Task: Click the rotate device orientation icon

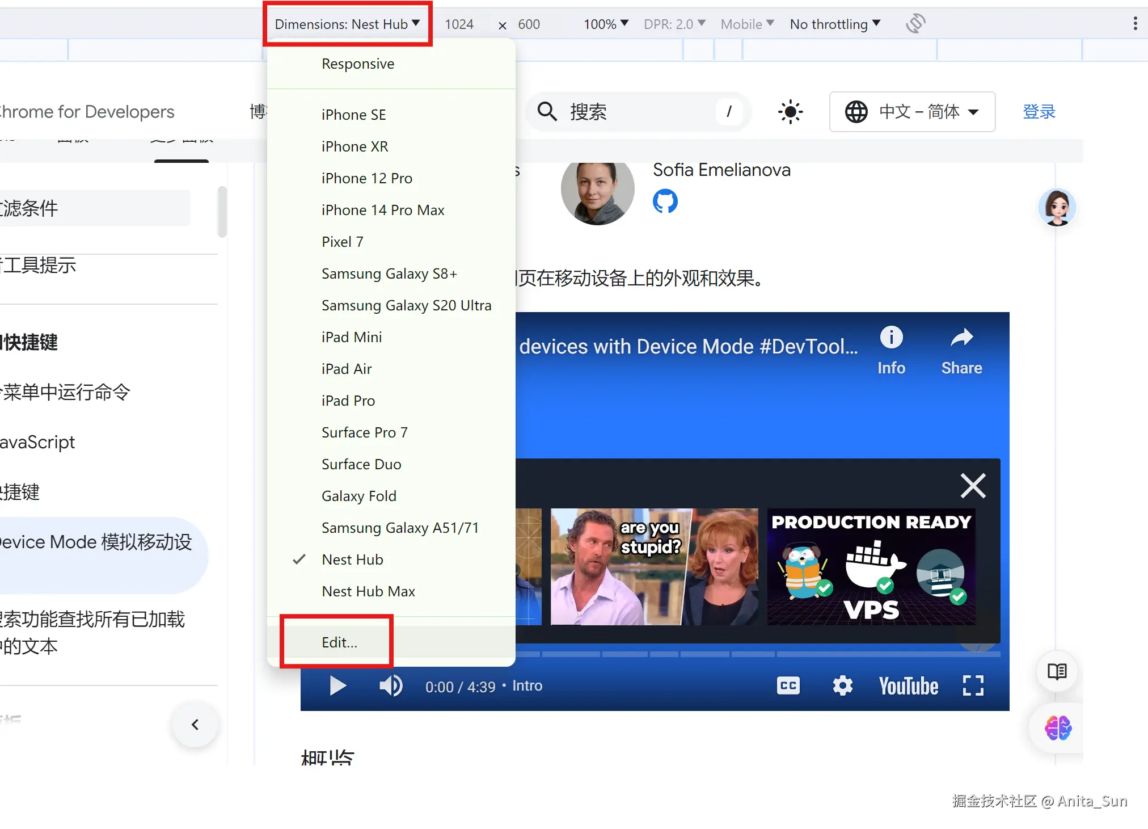Action: click(x=915, y=24)
